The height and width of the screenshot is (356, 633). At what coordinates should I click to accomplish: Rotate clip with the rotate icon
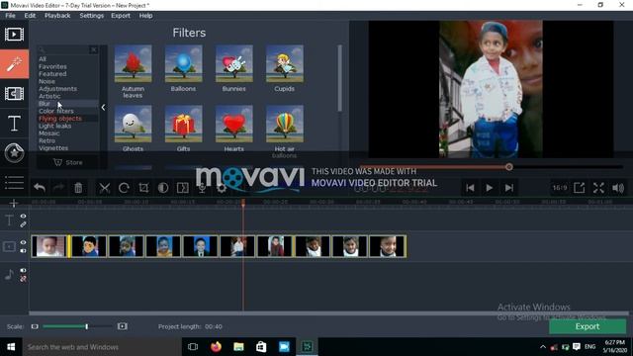(x=124, y=188)
